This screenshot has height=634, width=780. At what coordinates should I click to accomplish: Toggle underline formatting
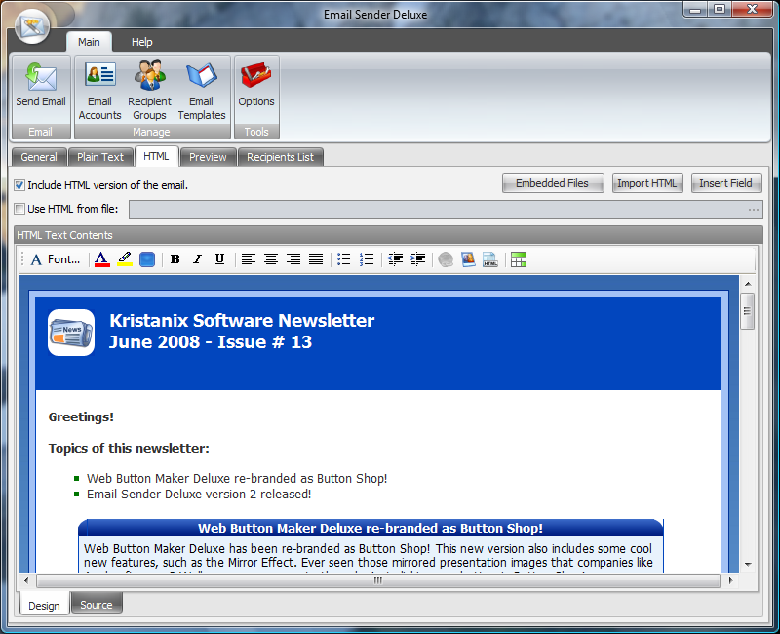click(220, 259)
